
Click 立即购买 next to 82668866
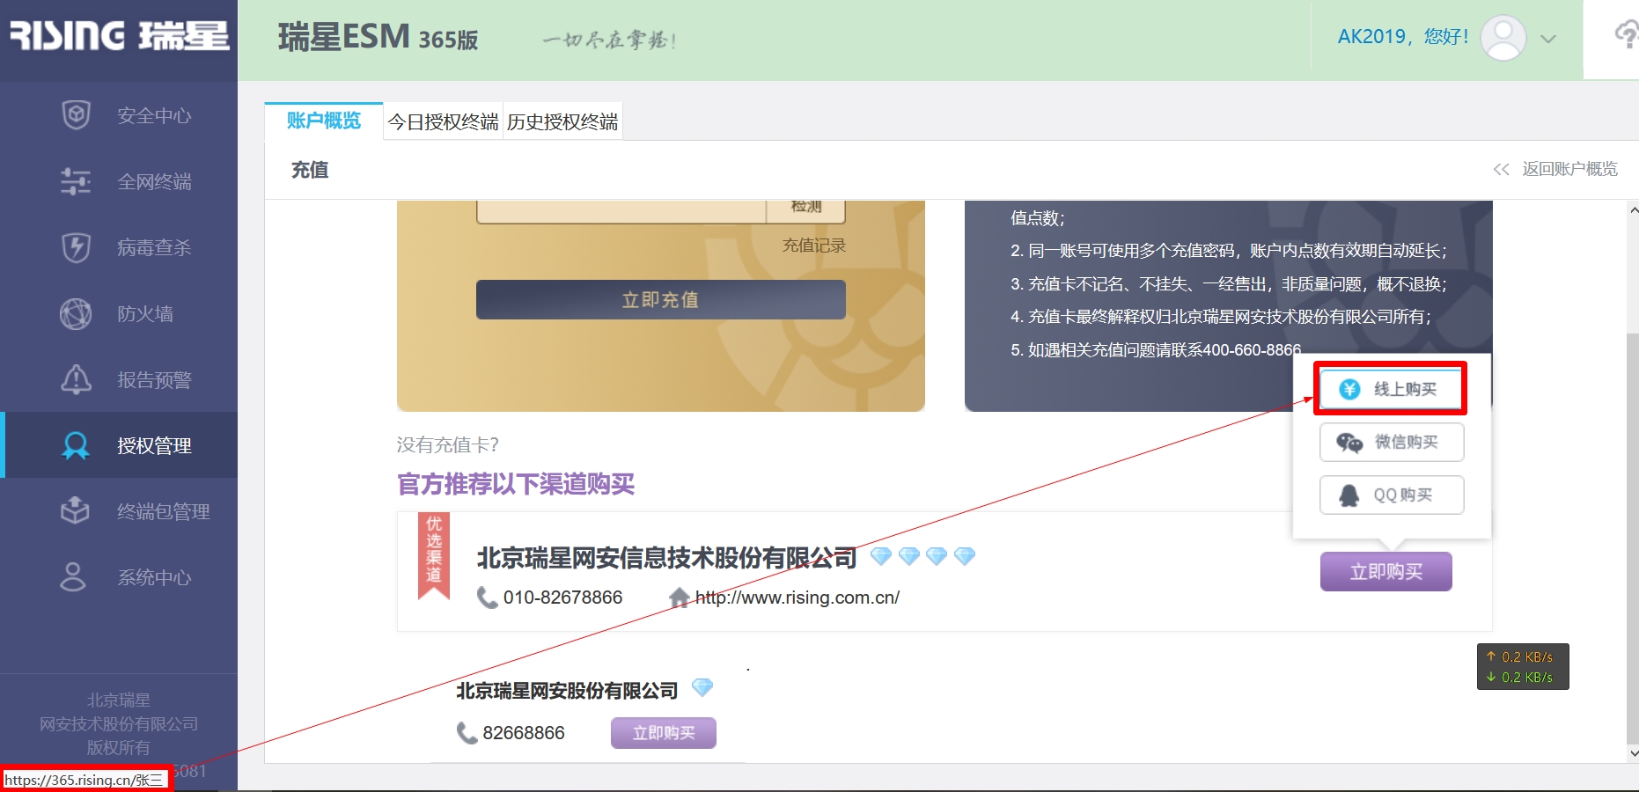(x=664, y=733)
